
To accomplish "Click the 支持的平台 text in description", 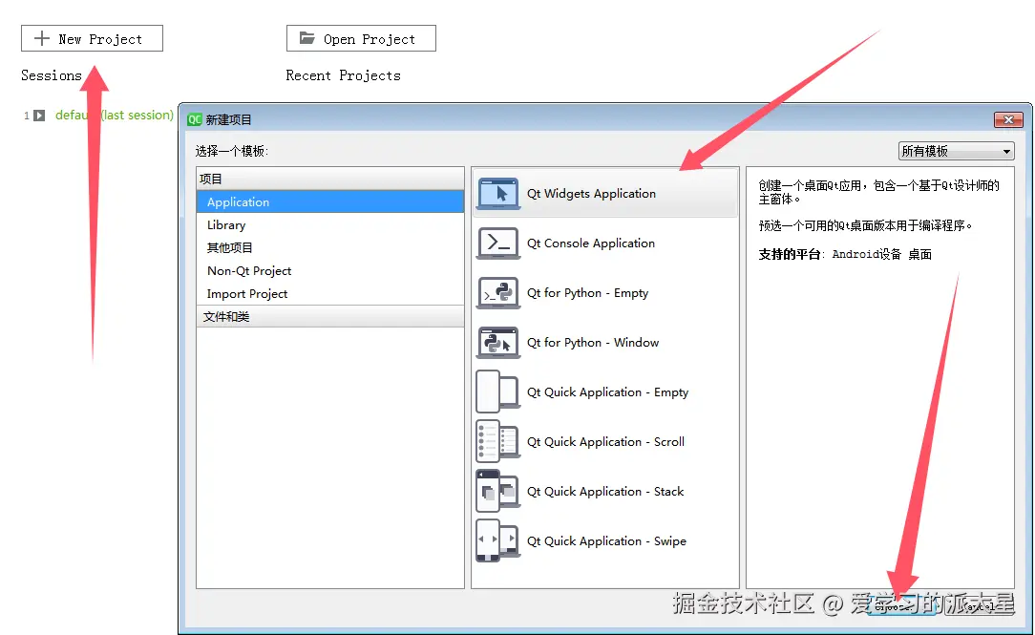I will [790, 254].
